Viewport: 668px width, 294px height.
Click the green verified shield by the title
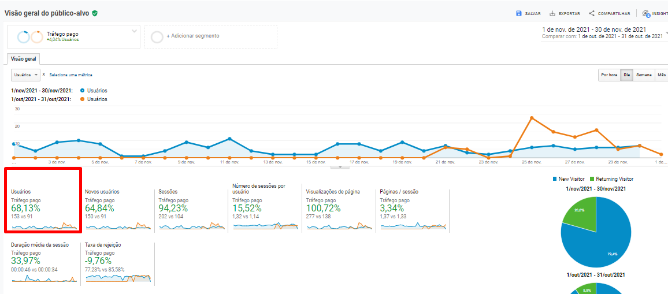pyautogui.click(x=95, y=13)
